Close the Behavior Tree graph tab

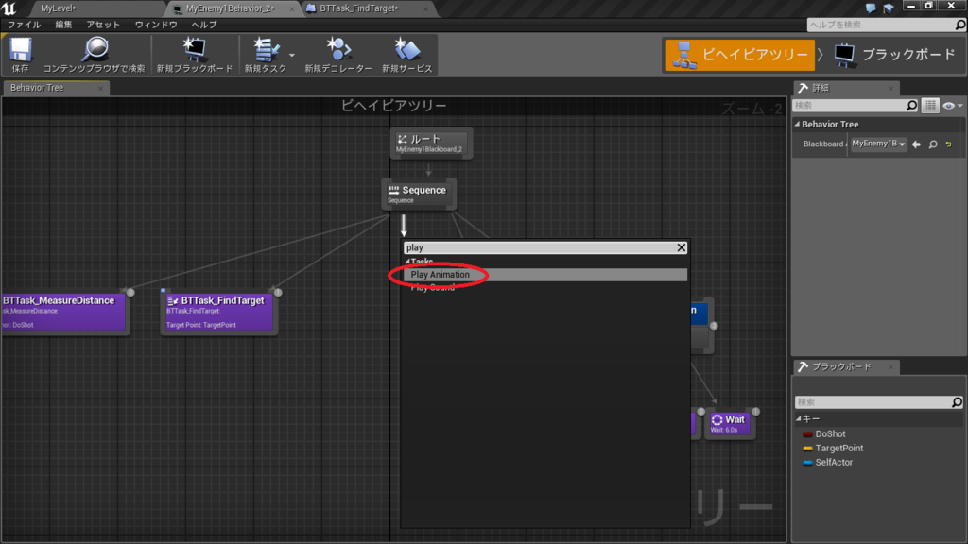pyautogui.click(x=100, y=88)
